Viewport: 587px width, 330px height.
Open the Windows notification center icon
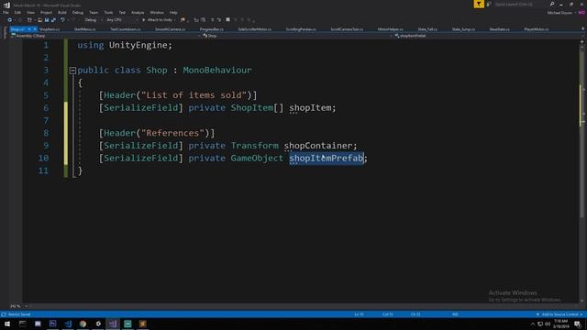[x=577, y=324]
